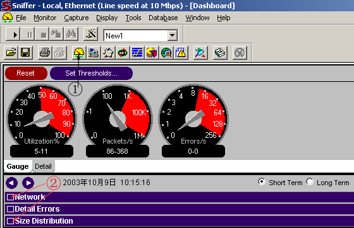Click the timestamp 10:15:16
354x228 pixels.
pyautogui.click(x=135, y=183)
